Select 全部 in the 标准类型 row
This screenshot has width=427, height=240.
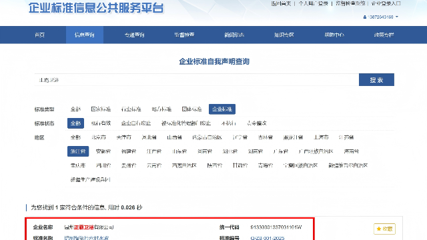click(75, 109)
